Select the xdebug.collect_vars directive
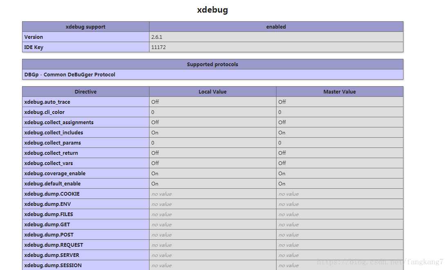 pos(86,163)
